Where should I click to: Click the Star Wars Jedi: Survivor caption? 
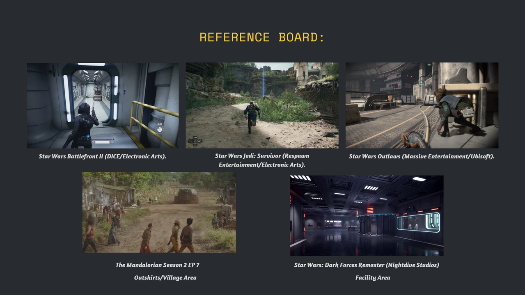(x=262, y=160)
